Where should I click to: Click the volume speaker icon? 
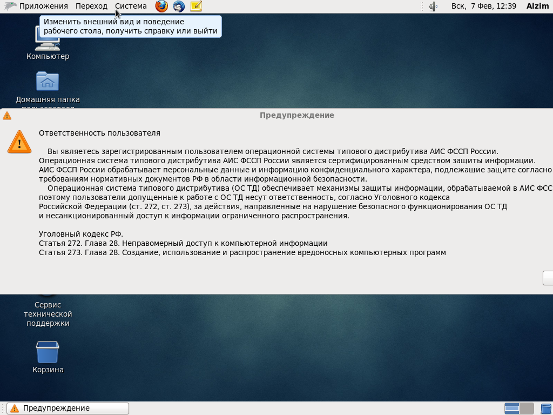click(x=433, y=6)
